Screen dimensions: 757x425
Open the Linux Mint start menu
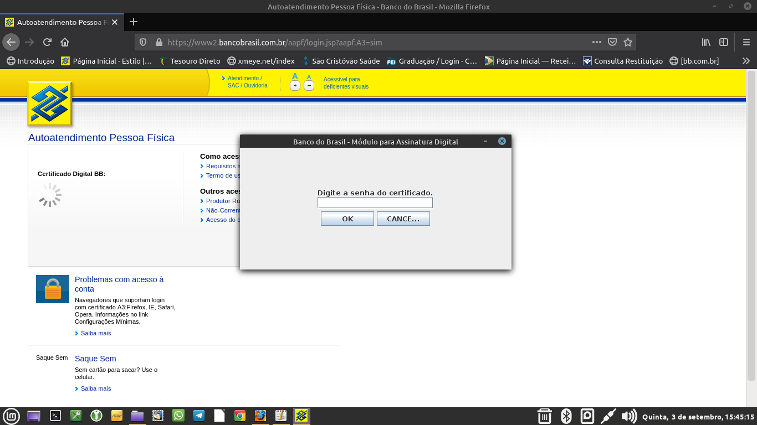[11, 416]
